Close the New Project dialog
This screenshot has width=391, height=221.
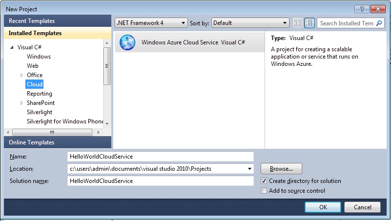[x=380, y=8]
